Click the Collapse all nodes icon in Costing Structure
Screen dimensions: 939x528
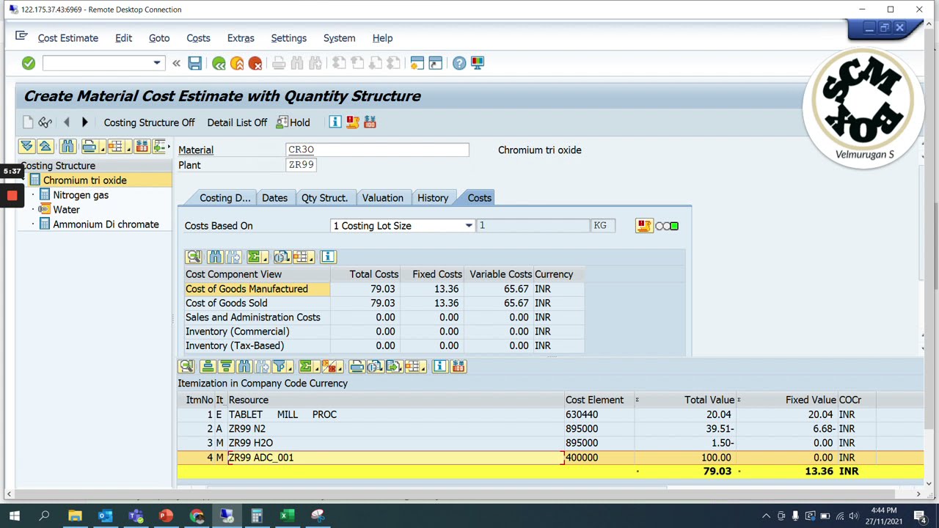45,147
